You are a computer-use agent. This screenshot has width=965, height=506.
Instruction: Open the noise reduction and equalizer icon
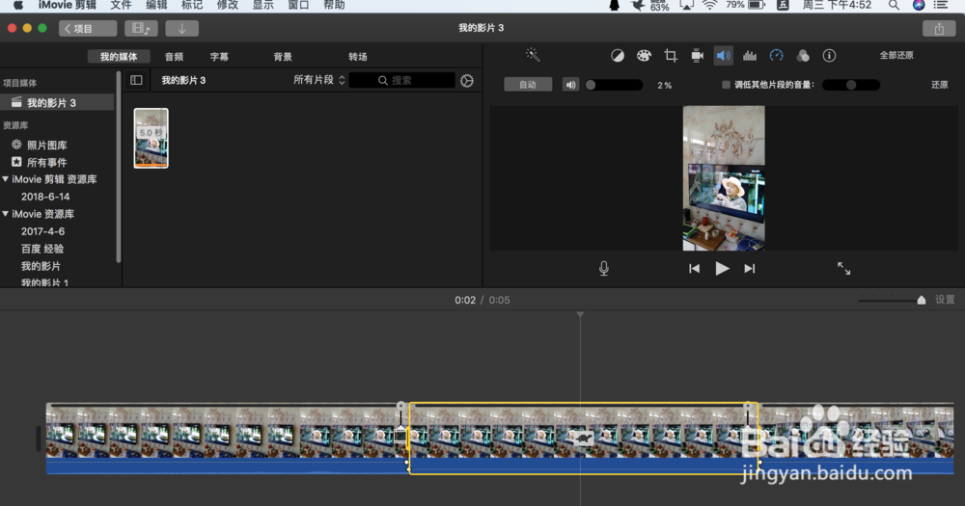tap(750, 56)
